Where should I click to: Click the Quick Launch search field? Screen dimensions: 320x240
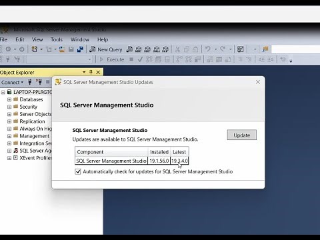(x=295, y=49)
